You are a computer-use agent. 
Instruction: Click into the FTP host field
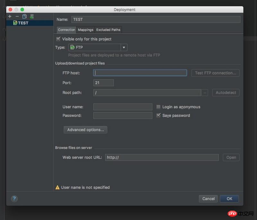tap(140, 73)
